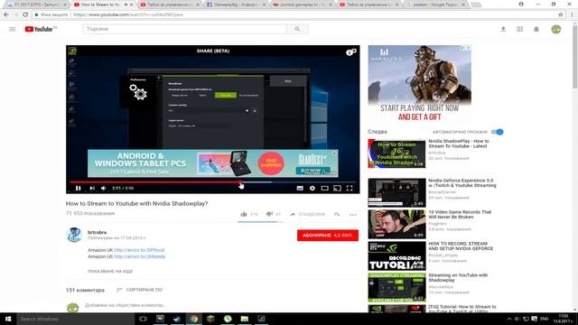Add video to playlist icon
The image size is (578, 325).
click(x=337, y=214)
